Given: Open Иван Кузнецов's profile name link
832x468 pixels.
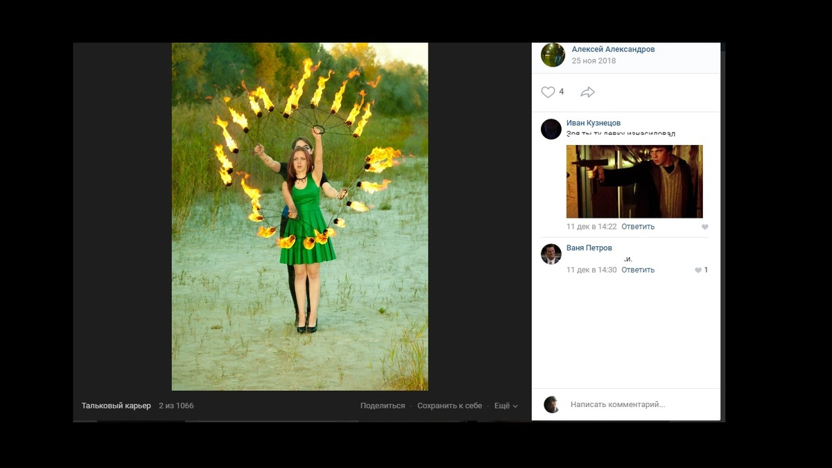Looking at the screenshot, I should (x=593, y=123).
